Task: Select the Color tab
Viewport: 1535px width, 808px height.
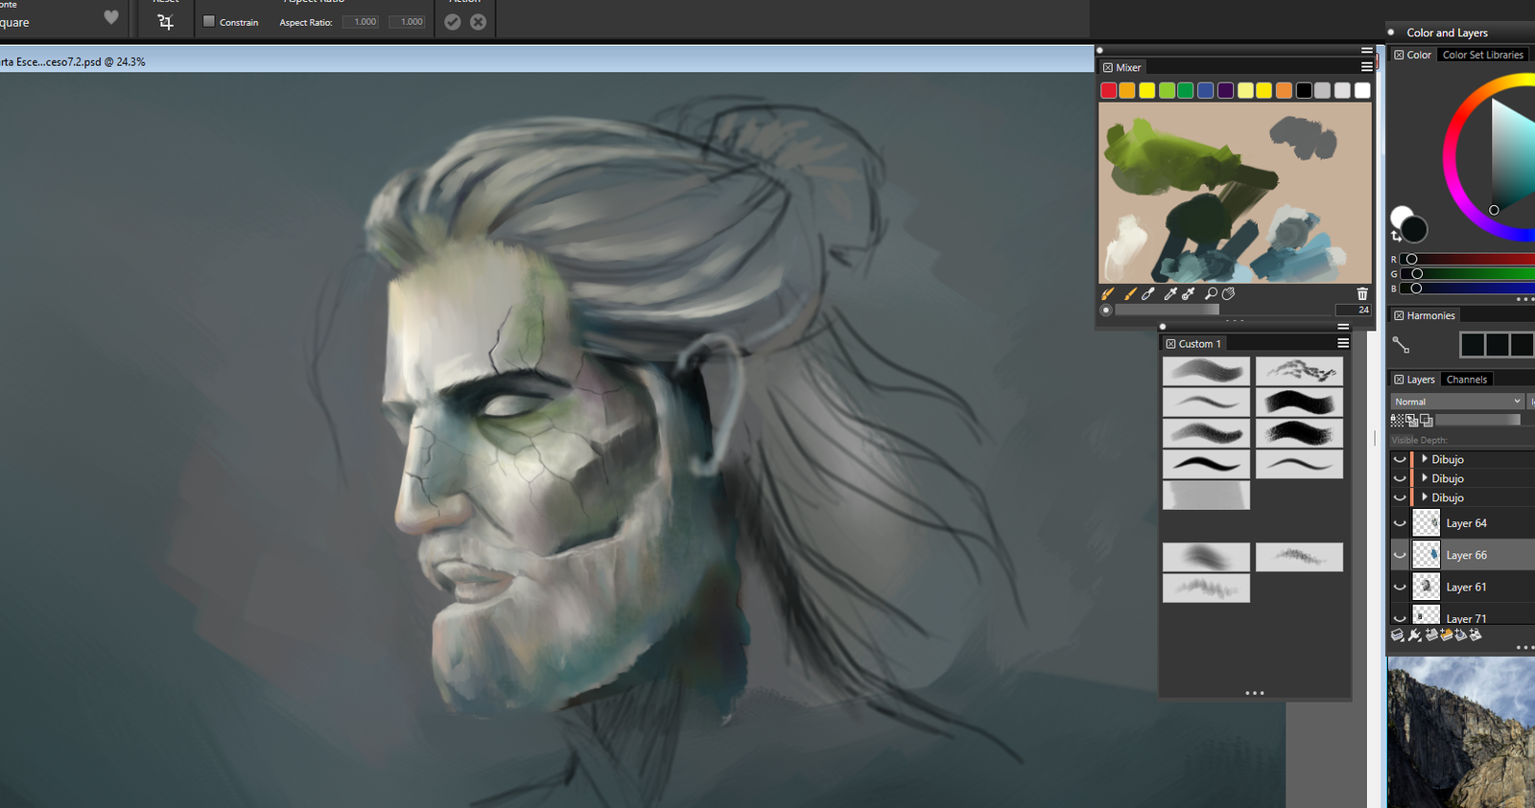Action: pyautogui.click(x=1420, y=56)
